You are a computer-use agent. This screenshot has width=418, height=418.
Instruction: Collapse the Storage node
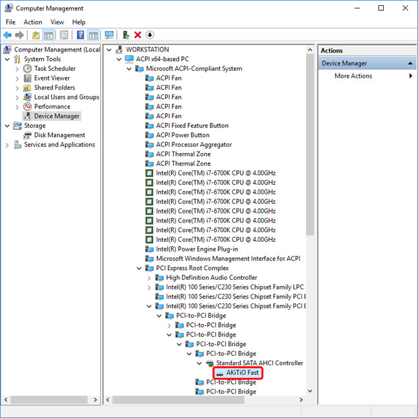pyautogui.click(x=8, y=125)
